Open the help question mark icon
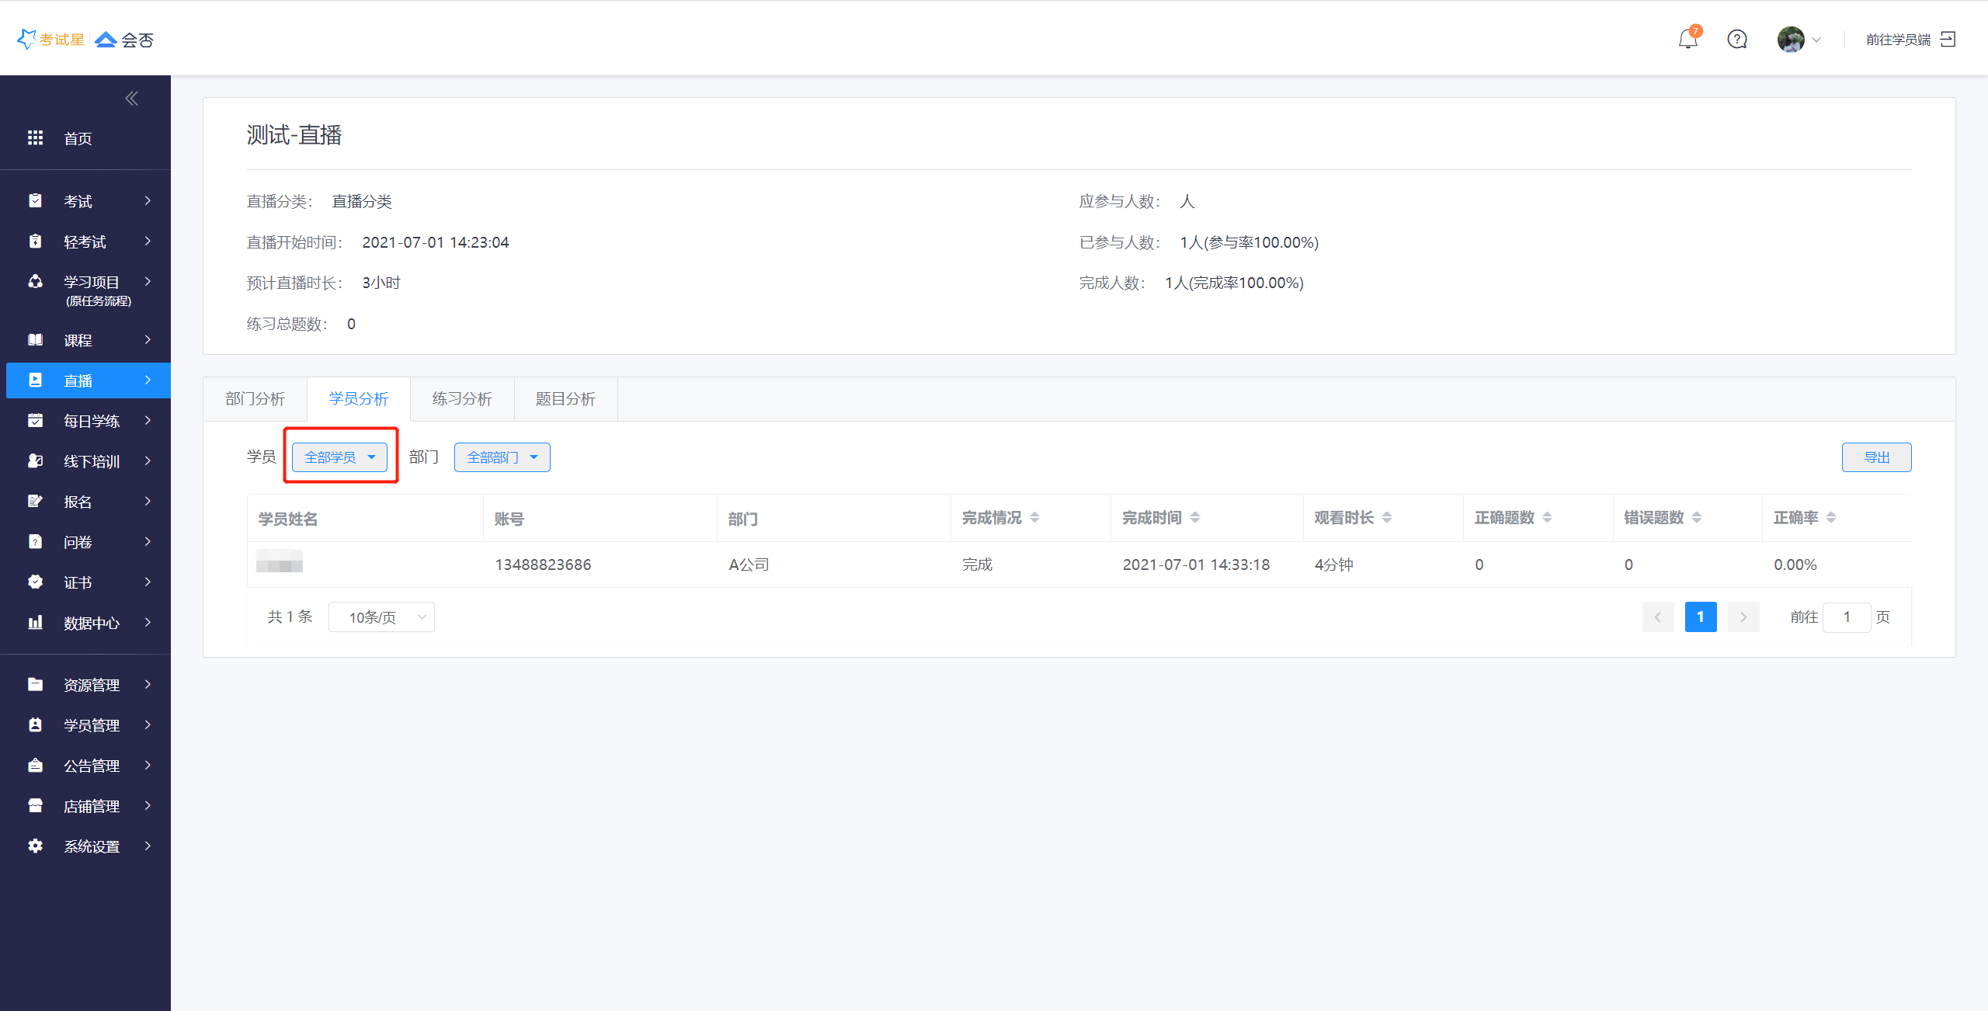 point(1737,39)
